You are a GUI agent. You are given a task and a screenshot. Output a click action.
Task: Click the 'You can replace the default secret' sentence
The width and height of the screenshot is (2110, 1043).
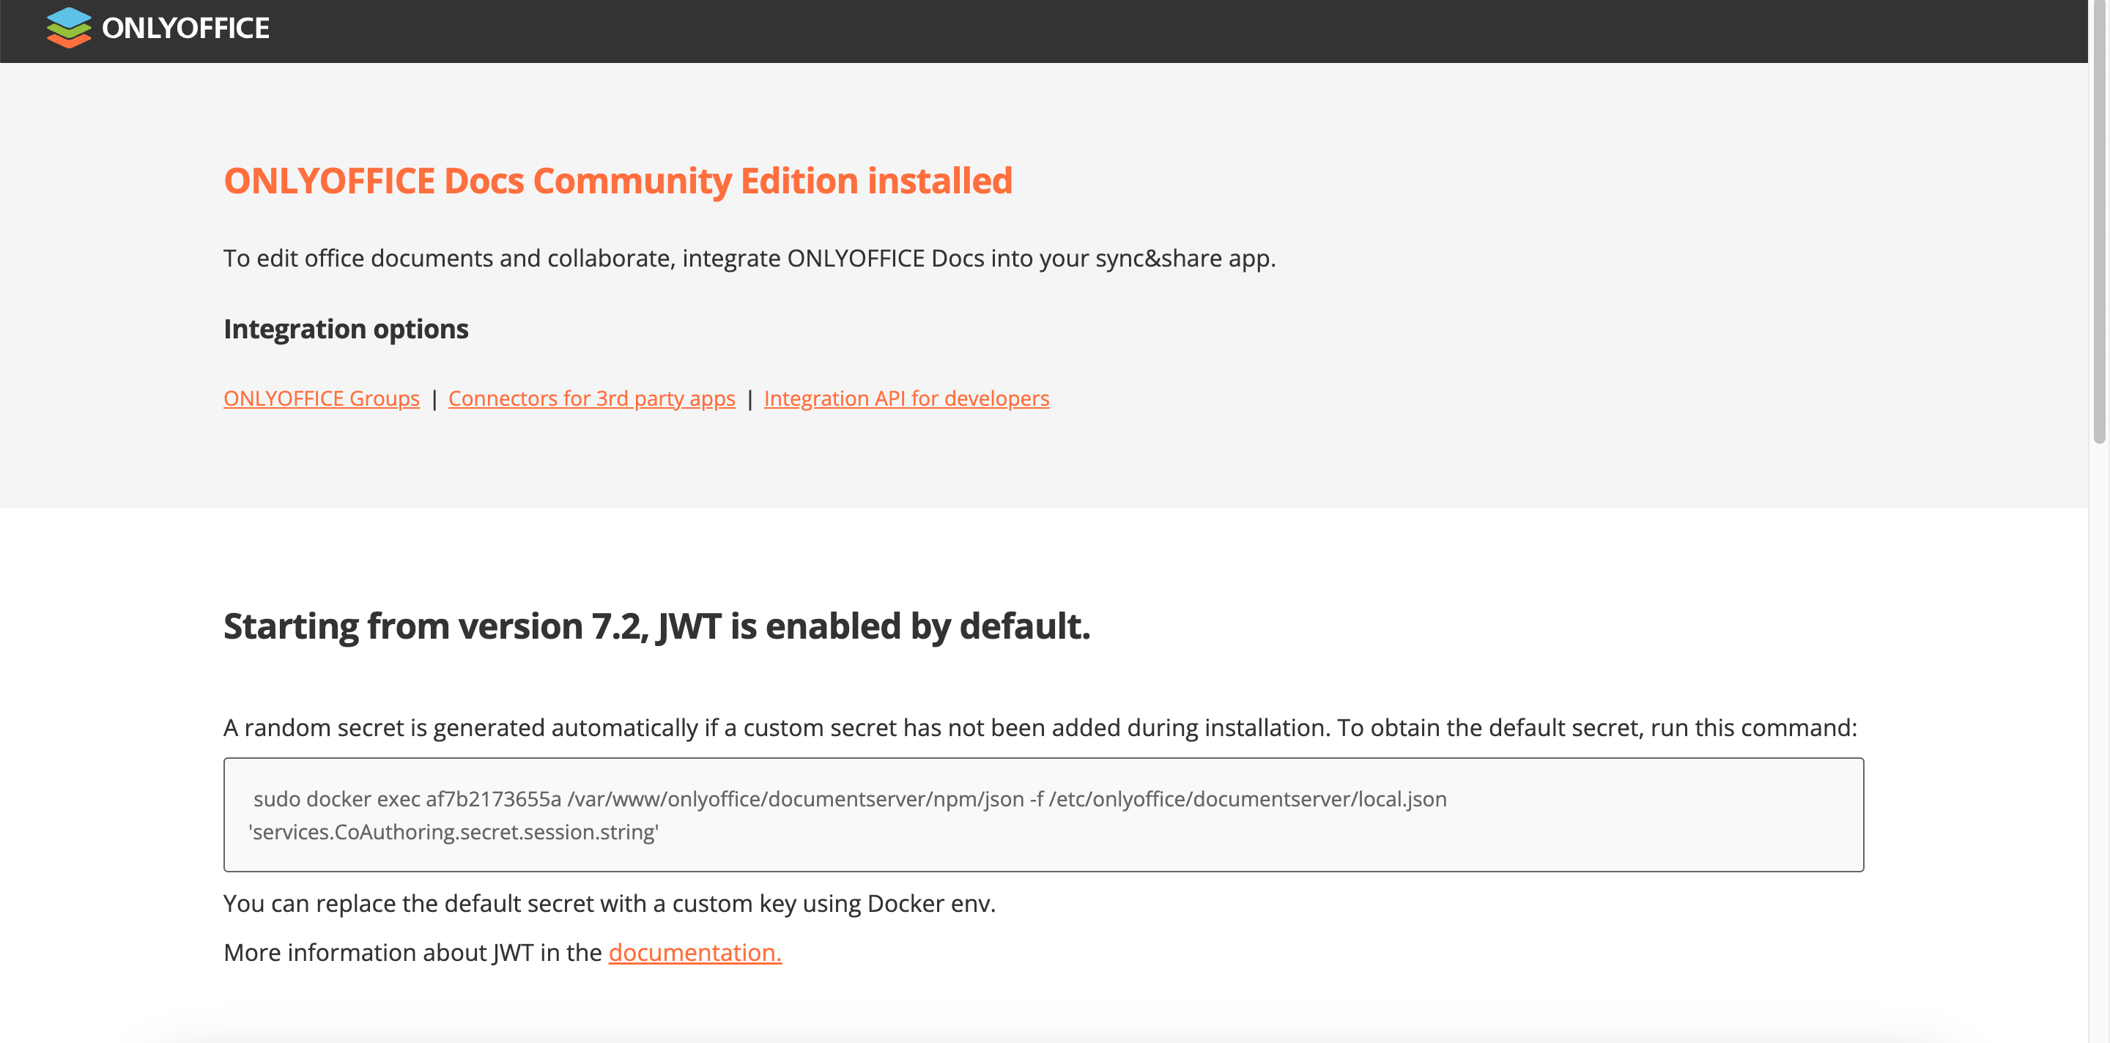[x=609, y=903]
